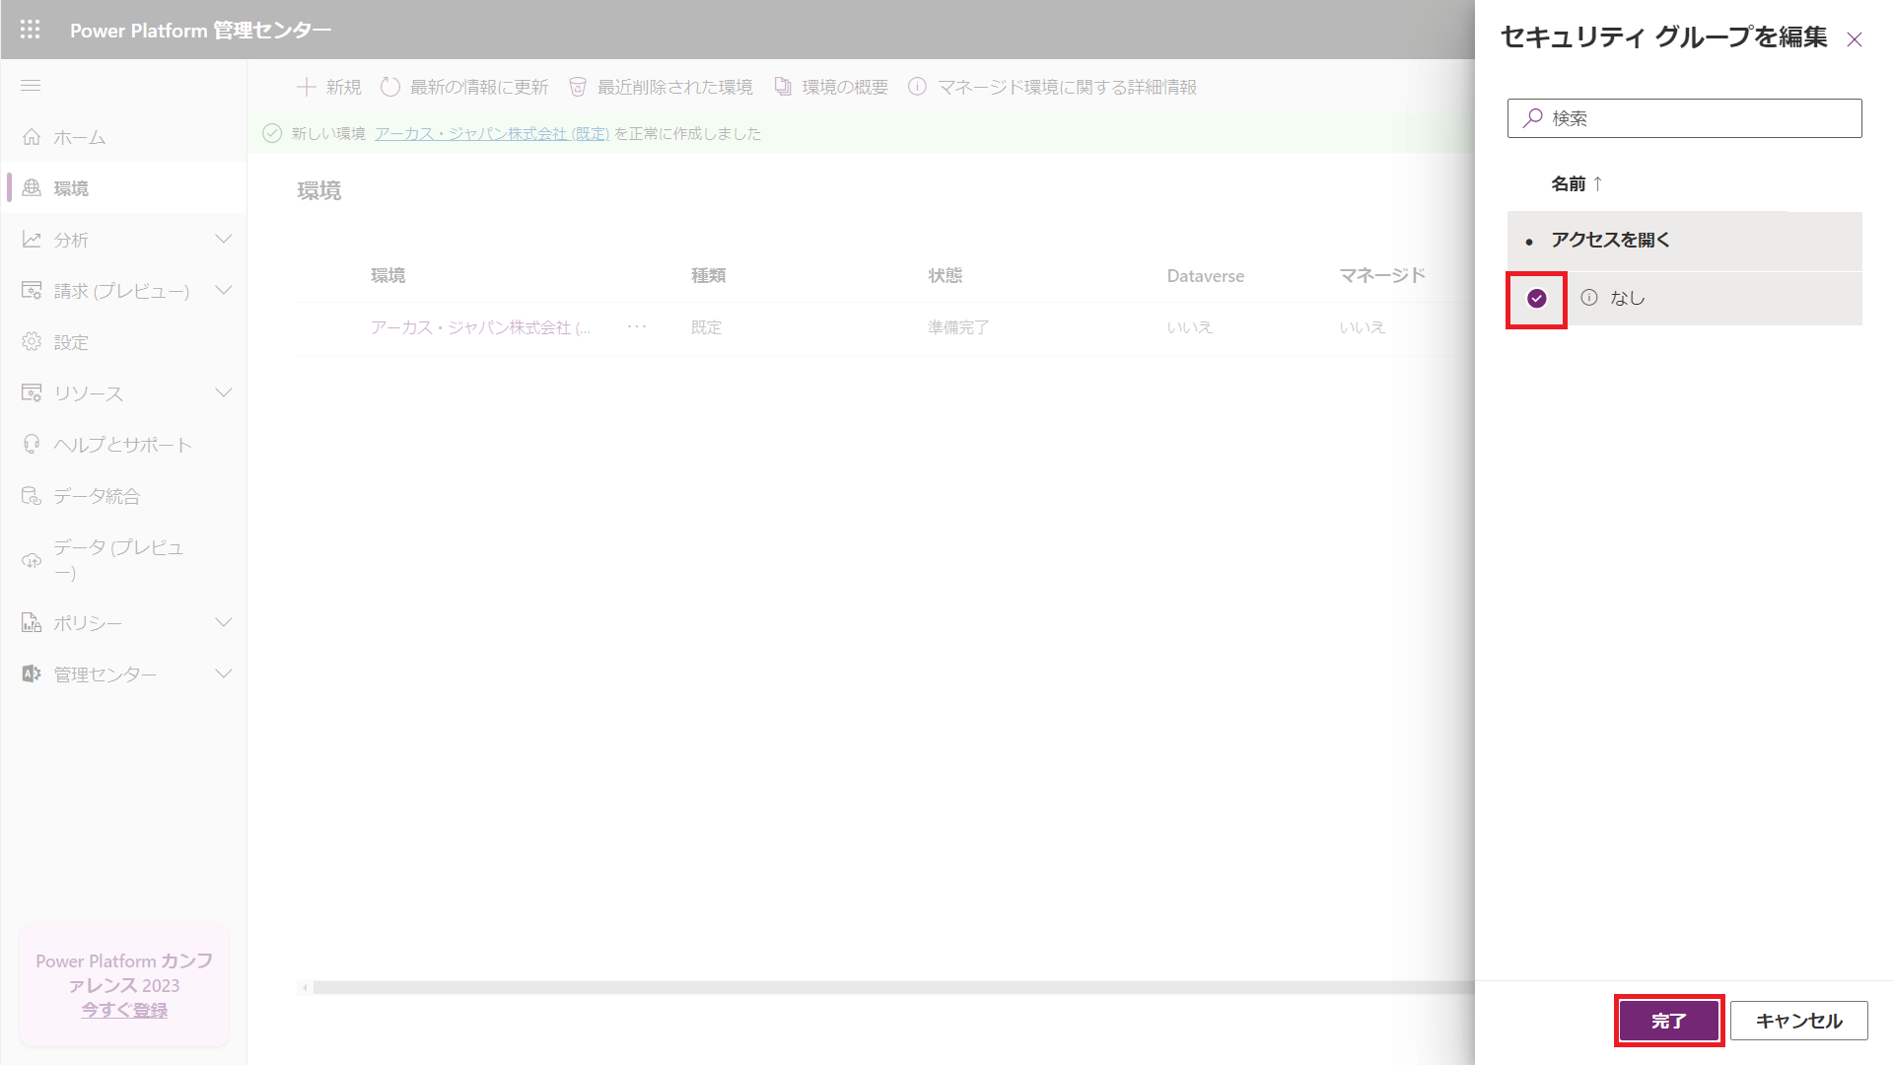Image resolution: width=1893 pixels, height=1065 pixels.
Task: Expand the リソース chevron
Action: [x=224, y=392]
